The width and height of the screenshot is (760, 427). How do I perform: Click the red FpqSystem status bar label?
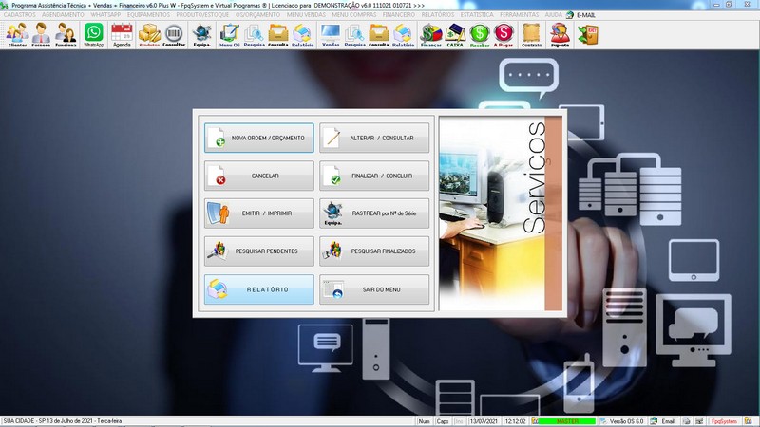pos(724,421)
